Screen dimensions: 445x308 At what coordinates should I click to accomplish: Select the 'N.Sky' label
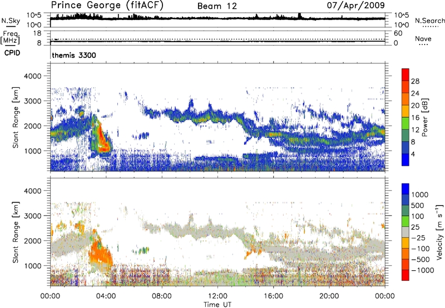tap(11, 21)
